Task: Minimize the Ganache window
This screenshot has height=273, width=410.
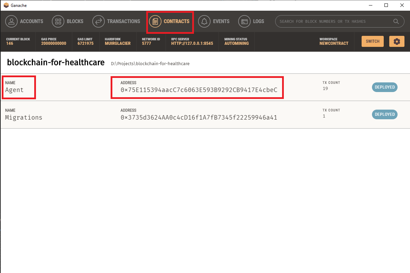Action: [x=371, y=5]
